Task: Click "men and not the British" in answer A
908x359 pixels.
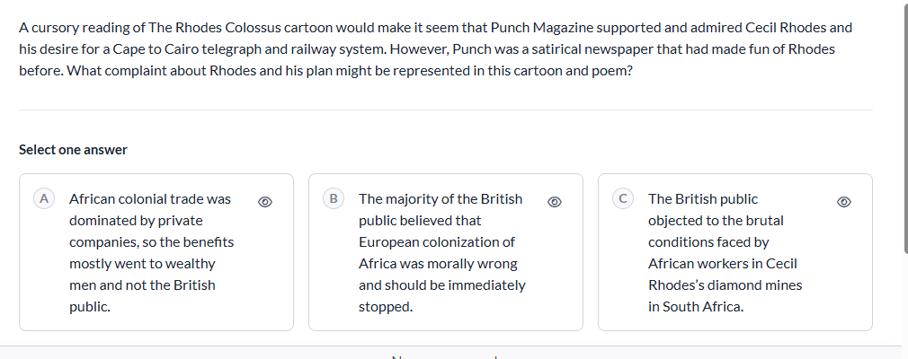Action: point(142,285)
